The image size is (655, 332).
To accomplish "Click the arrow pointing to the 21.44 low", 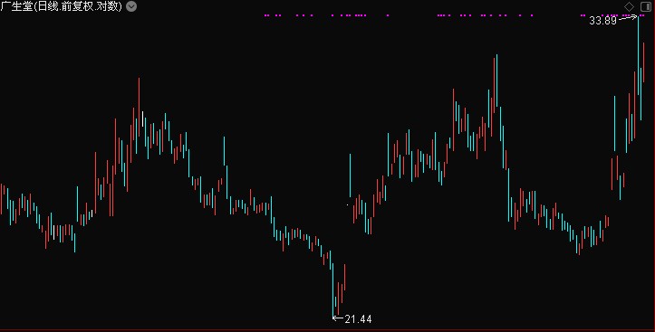I will click(x=338, y=318).
